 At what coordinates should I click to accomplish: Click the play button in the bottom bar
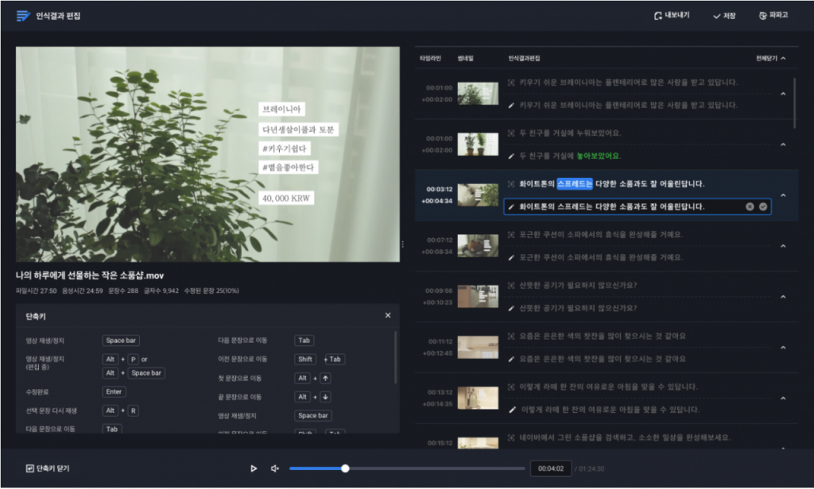click(x=254, y=468)
